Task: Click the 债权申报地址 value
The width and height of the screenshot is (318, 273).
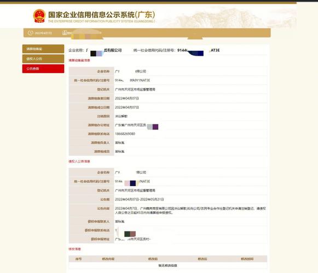Action: coord(132,239)
